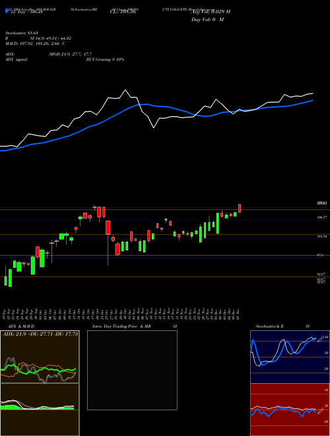Click the 97.3 price axis label
The height and width of the screenshot is (436, 330).
point(320,255)
